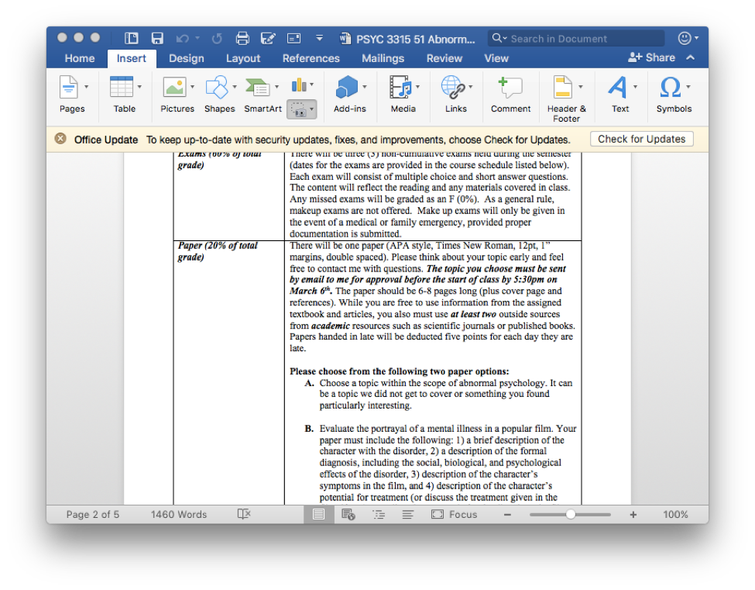Image resolution: width=755 pixels, height=590 pixels.
Task: Click the smiley feedback icon
Action: [685, 38]
